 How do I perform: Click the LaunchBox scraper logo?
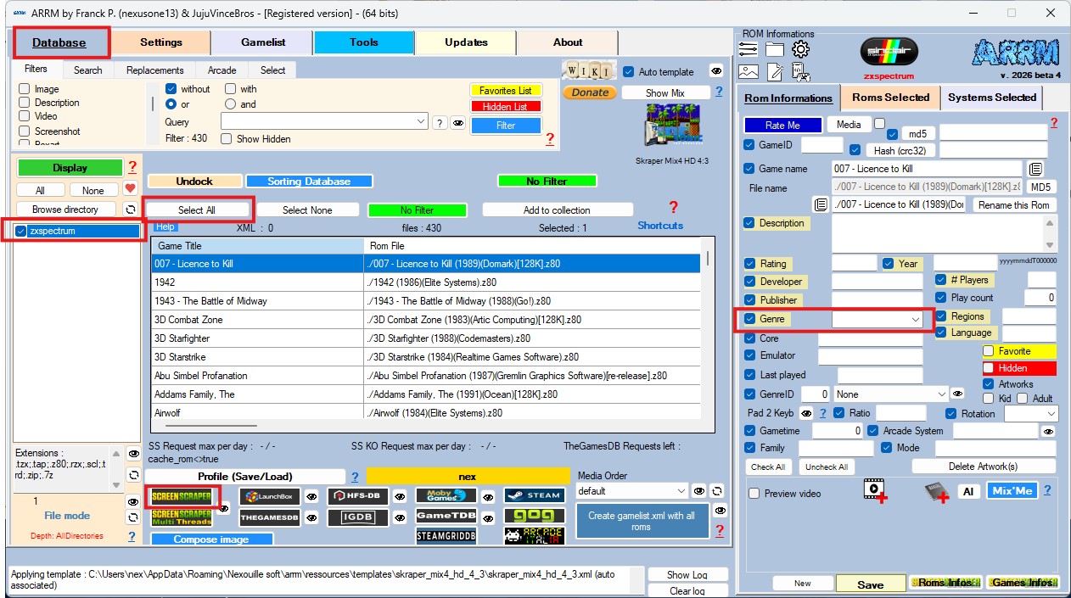click(x=270, y=497)
